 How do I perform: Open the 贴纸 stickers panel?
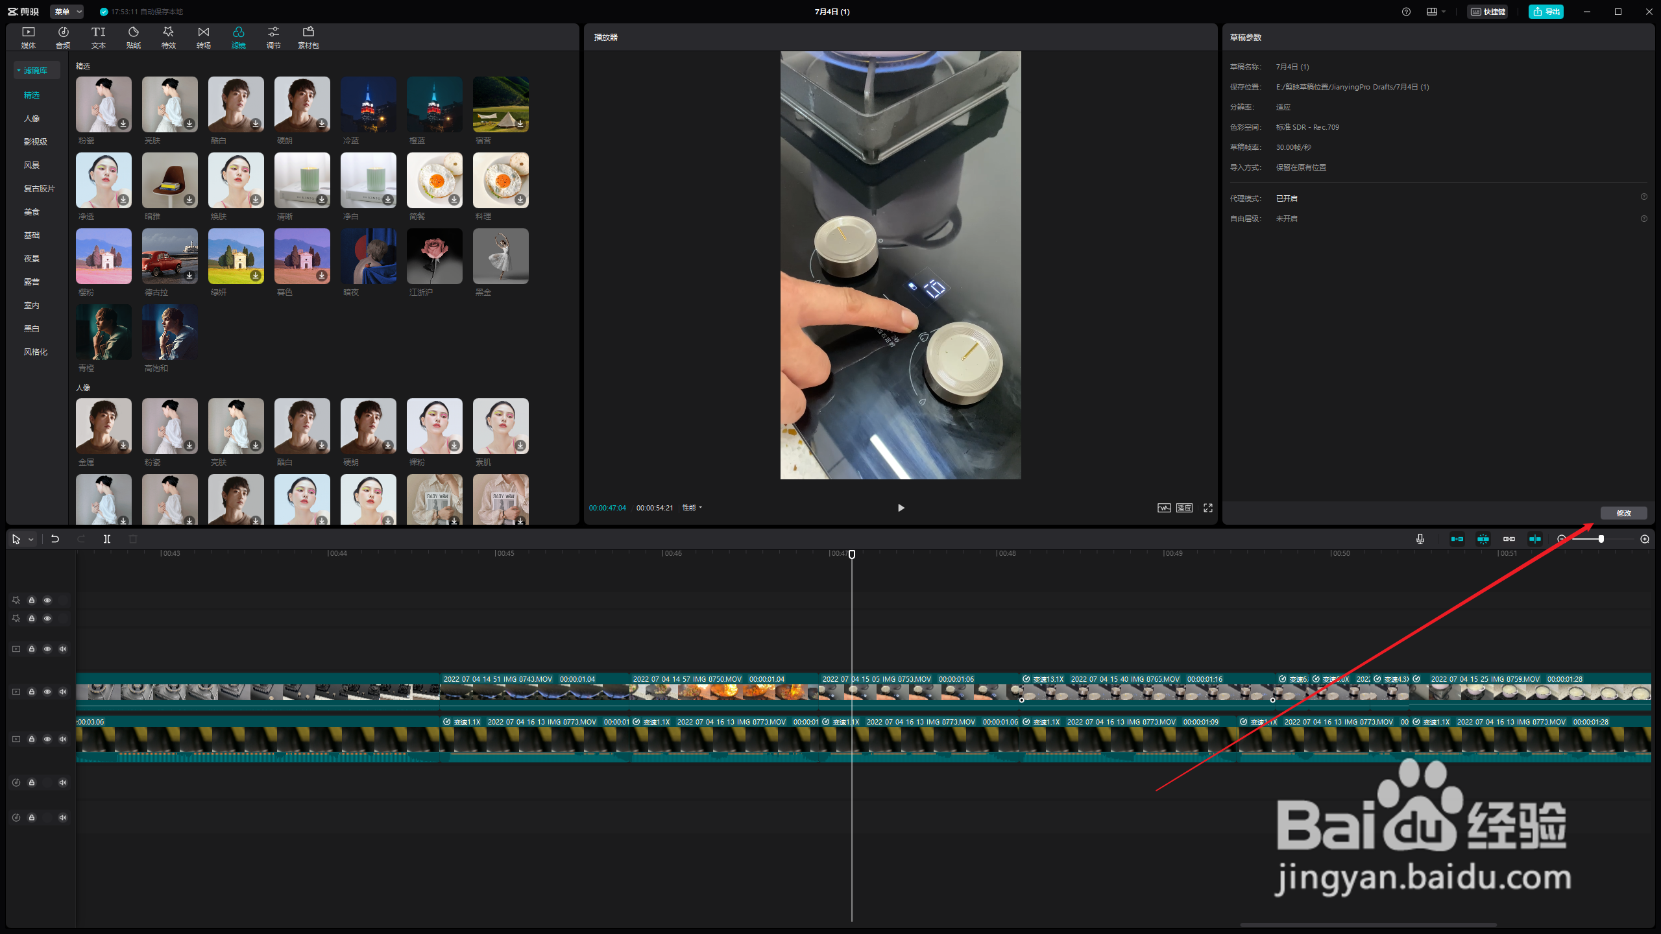134,37
